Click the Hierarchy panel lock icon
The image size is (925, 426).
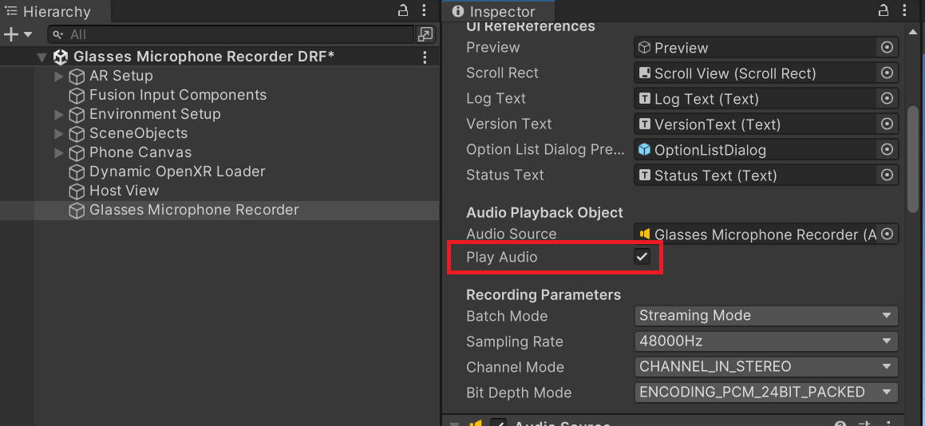[403, 11]
